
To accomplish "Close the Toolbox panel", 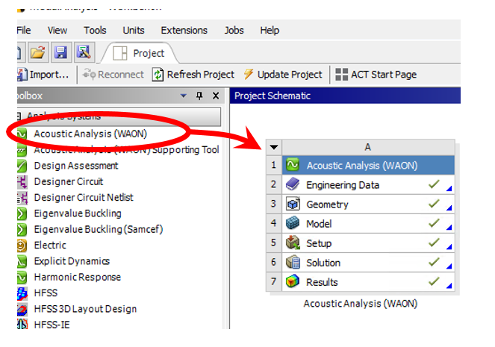I will [216, 96].
